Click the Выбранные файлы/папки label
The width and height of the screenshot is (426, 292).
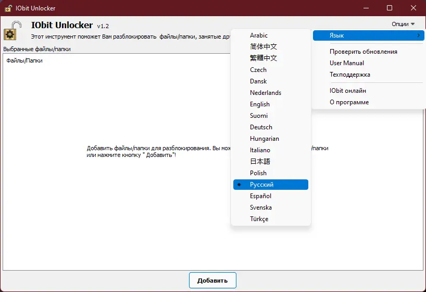point(37,49)
